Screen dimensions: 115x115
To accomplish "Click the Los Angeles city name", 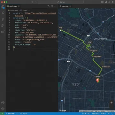I will click(100, 39).
